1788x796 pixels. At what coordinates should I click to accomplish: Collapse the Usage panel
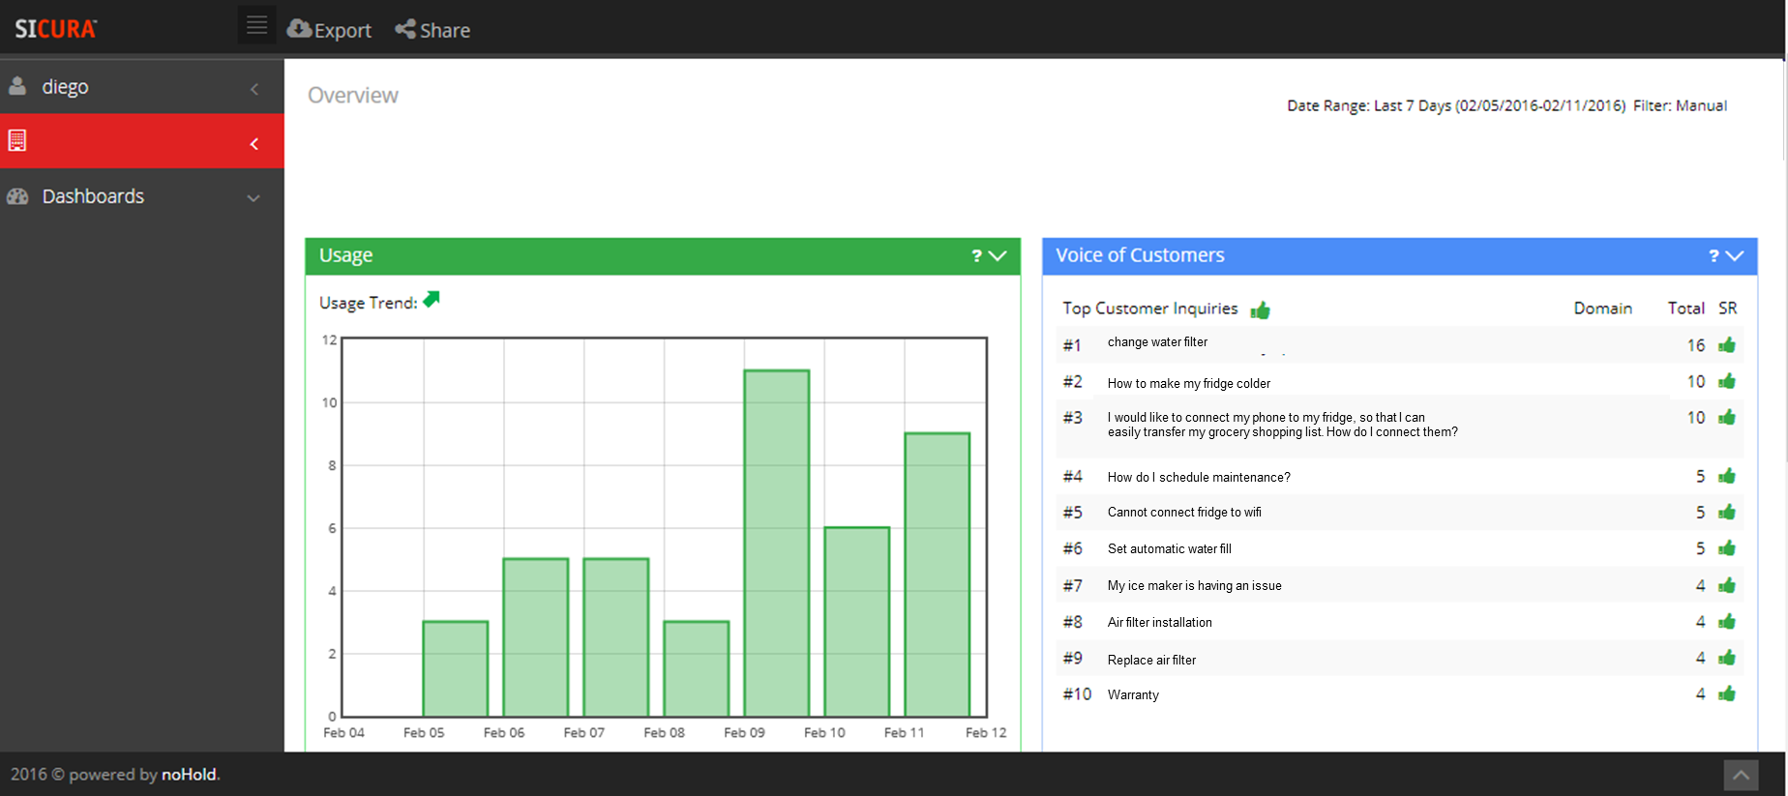[x=998, y=256]
